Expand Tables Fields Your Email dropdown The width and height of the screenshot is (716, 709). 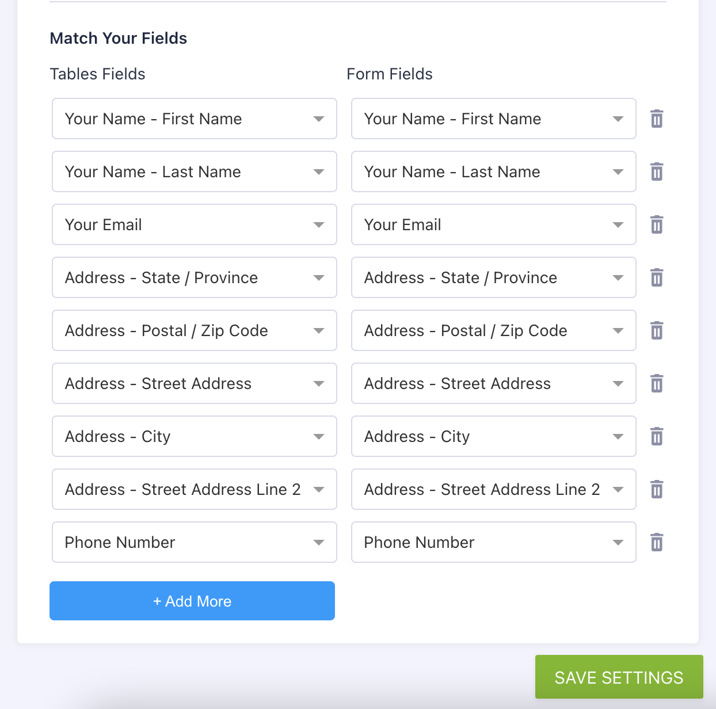click(x=195, y=224)
